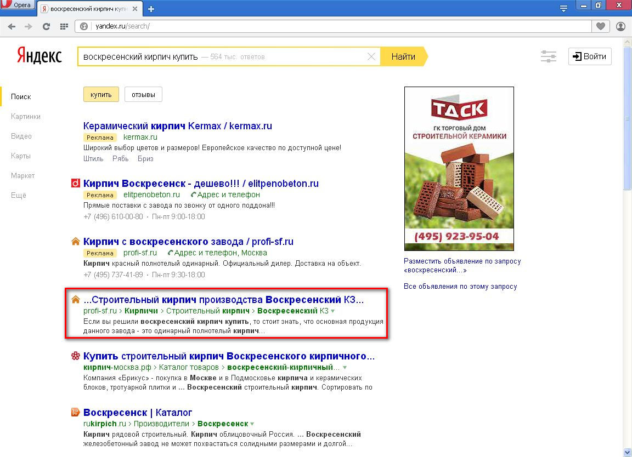The width and height of the screenshot is (632, 457).
Task: Open new tab with plus button
Action: pos(151,9)
